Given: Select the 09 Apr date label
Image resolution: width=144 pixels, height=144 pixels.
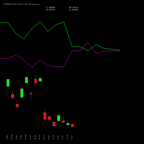Looking at the screenshot, I should [x=49, y=137].
